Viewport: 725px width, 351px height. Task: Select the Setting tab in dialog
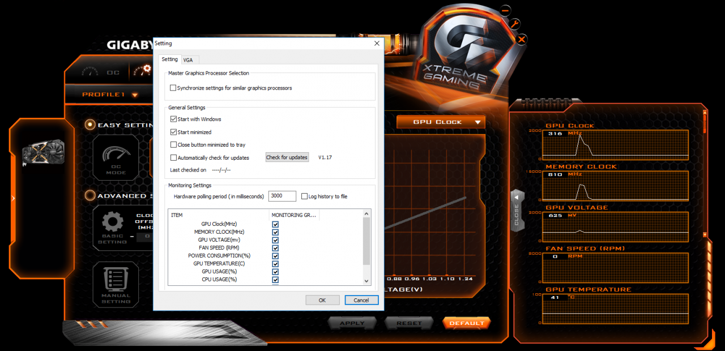[x=169, y=59]
